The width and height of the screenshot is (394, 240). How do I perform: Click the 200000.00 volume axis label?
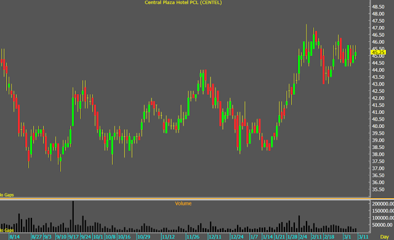coord(383,204)
